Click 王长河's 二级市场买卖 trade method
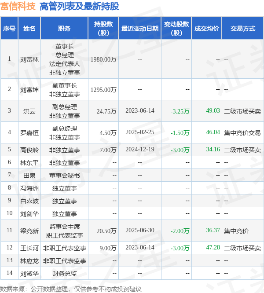This screenshot has width=264, height=293. (242, 248)
